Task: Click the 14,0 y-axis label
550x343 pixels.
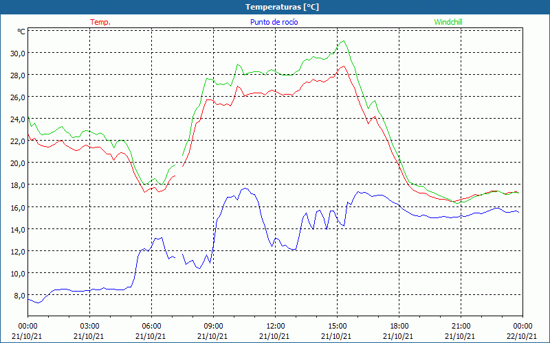Action: pyautogui.click(x=18, y=230)
